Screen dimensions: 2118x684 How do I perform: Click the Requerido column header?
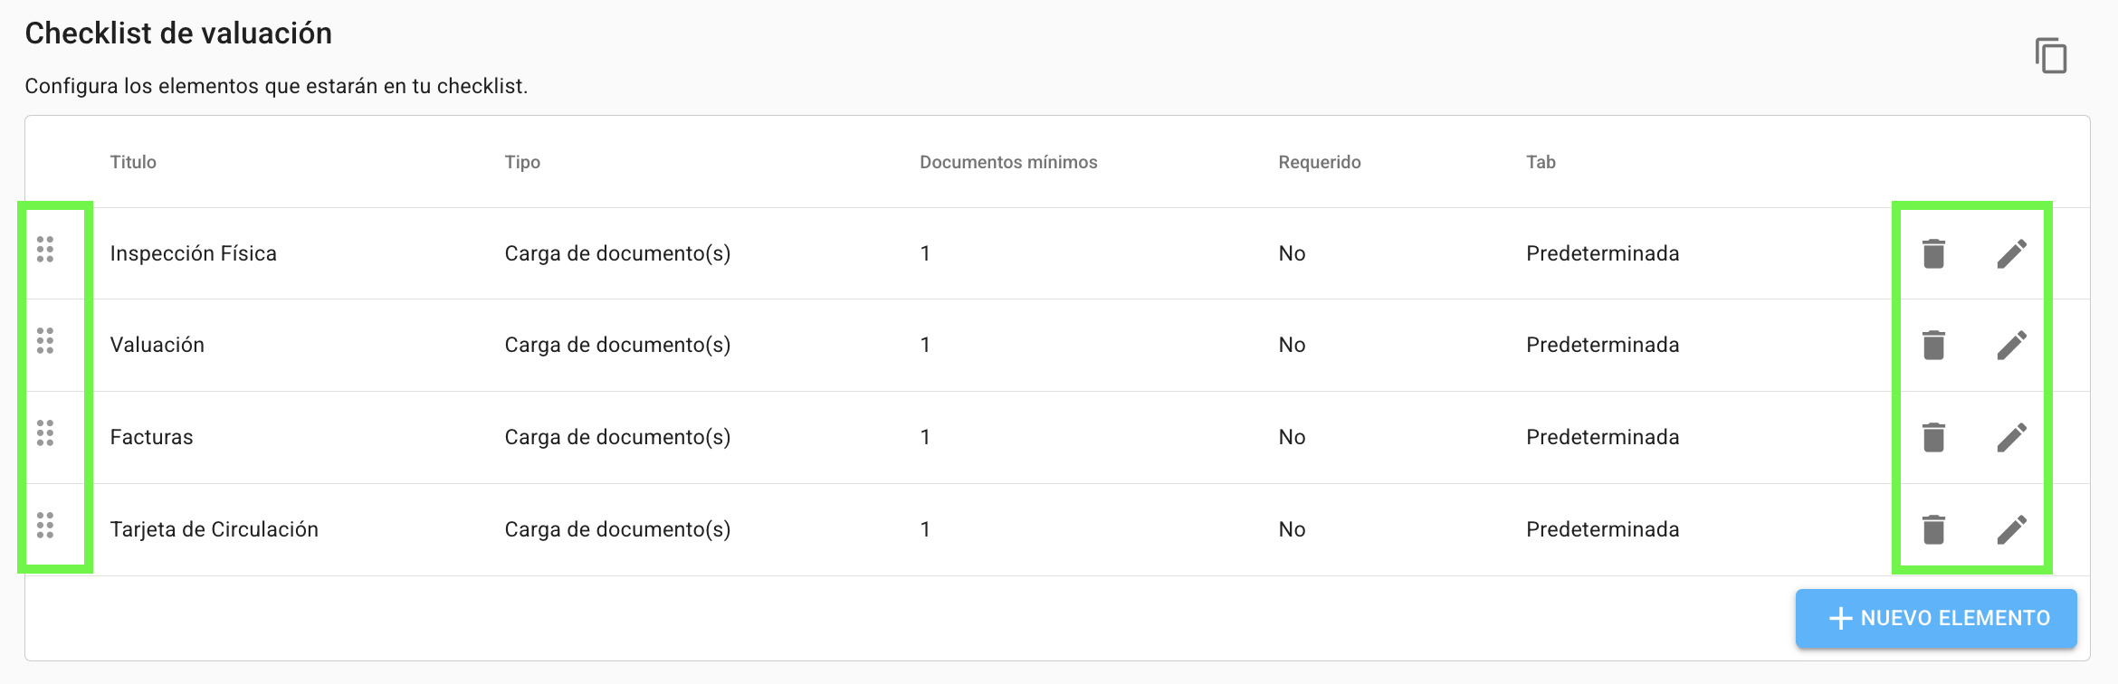pyautogui.click(x=1319, y=162)
